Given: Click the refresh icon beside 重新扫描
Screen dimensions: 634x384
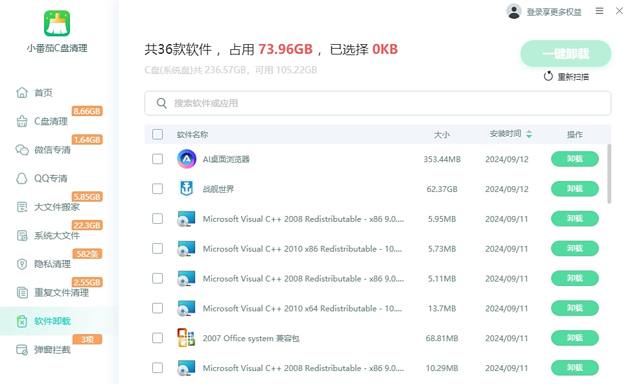Looking at the screenshot, I should point(548,76).
